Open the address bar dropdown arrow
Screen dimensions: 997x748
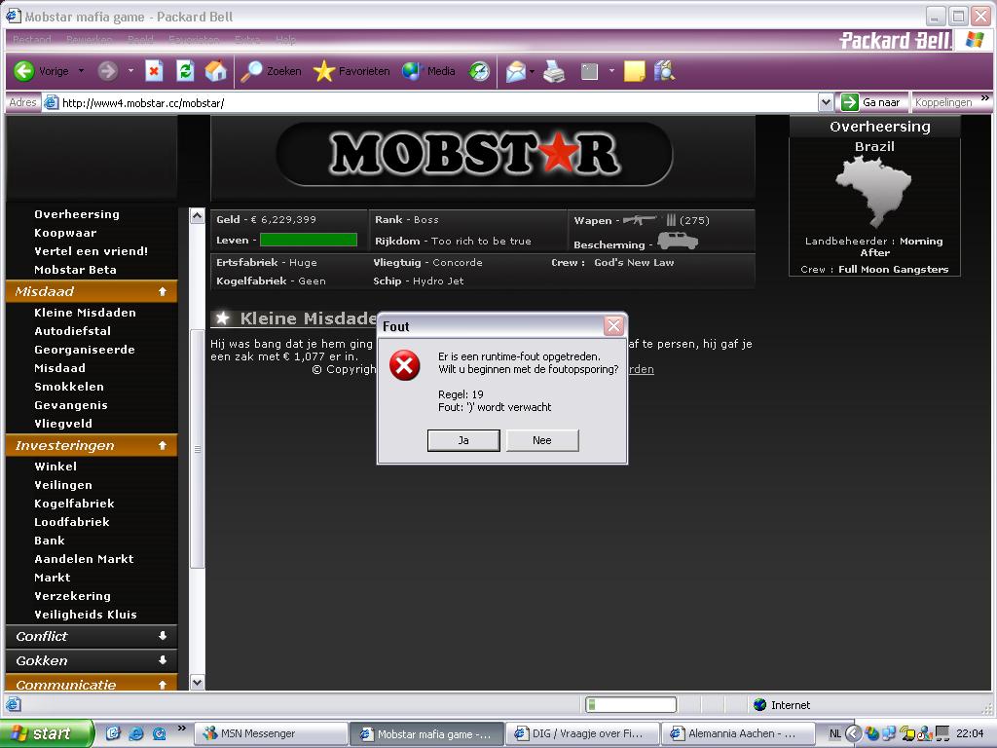(826, 102)
